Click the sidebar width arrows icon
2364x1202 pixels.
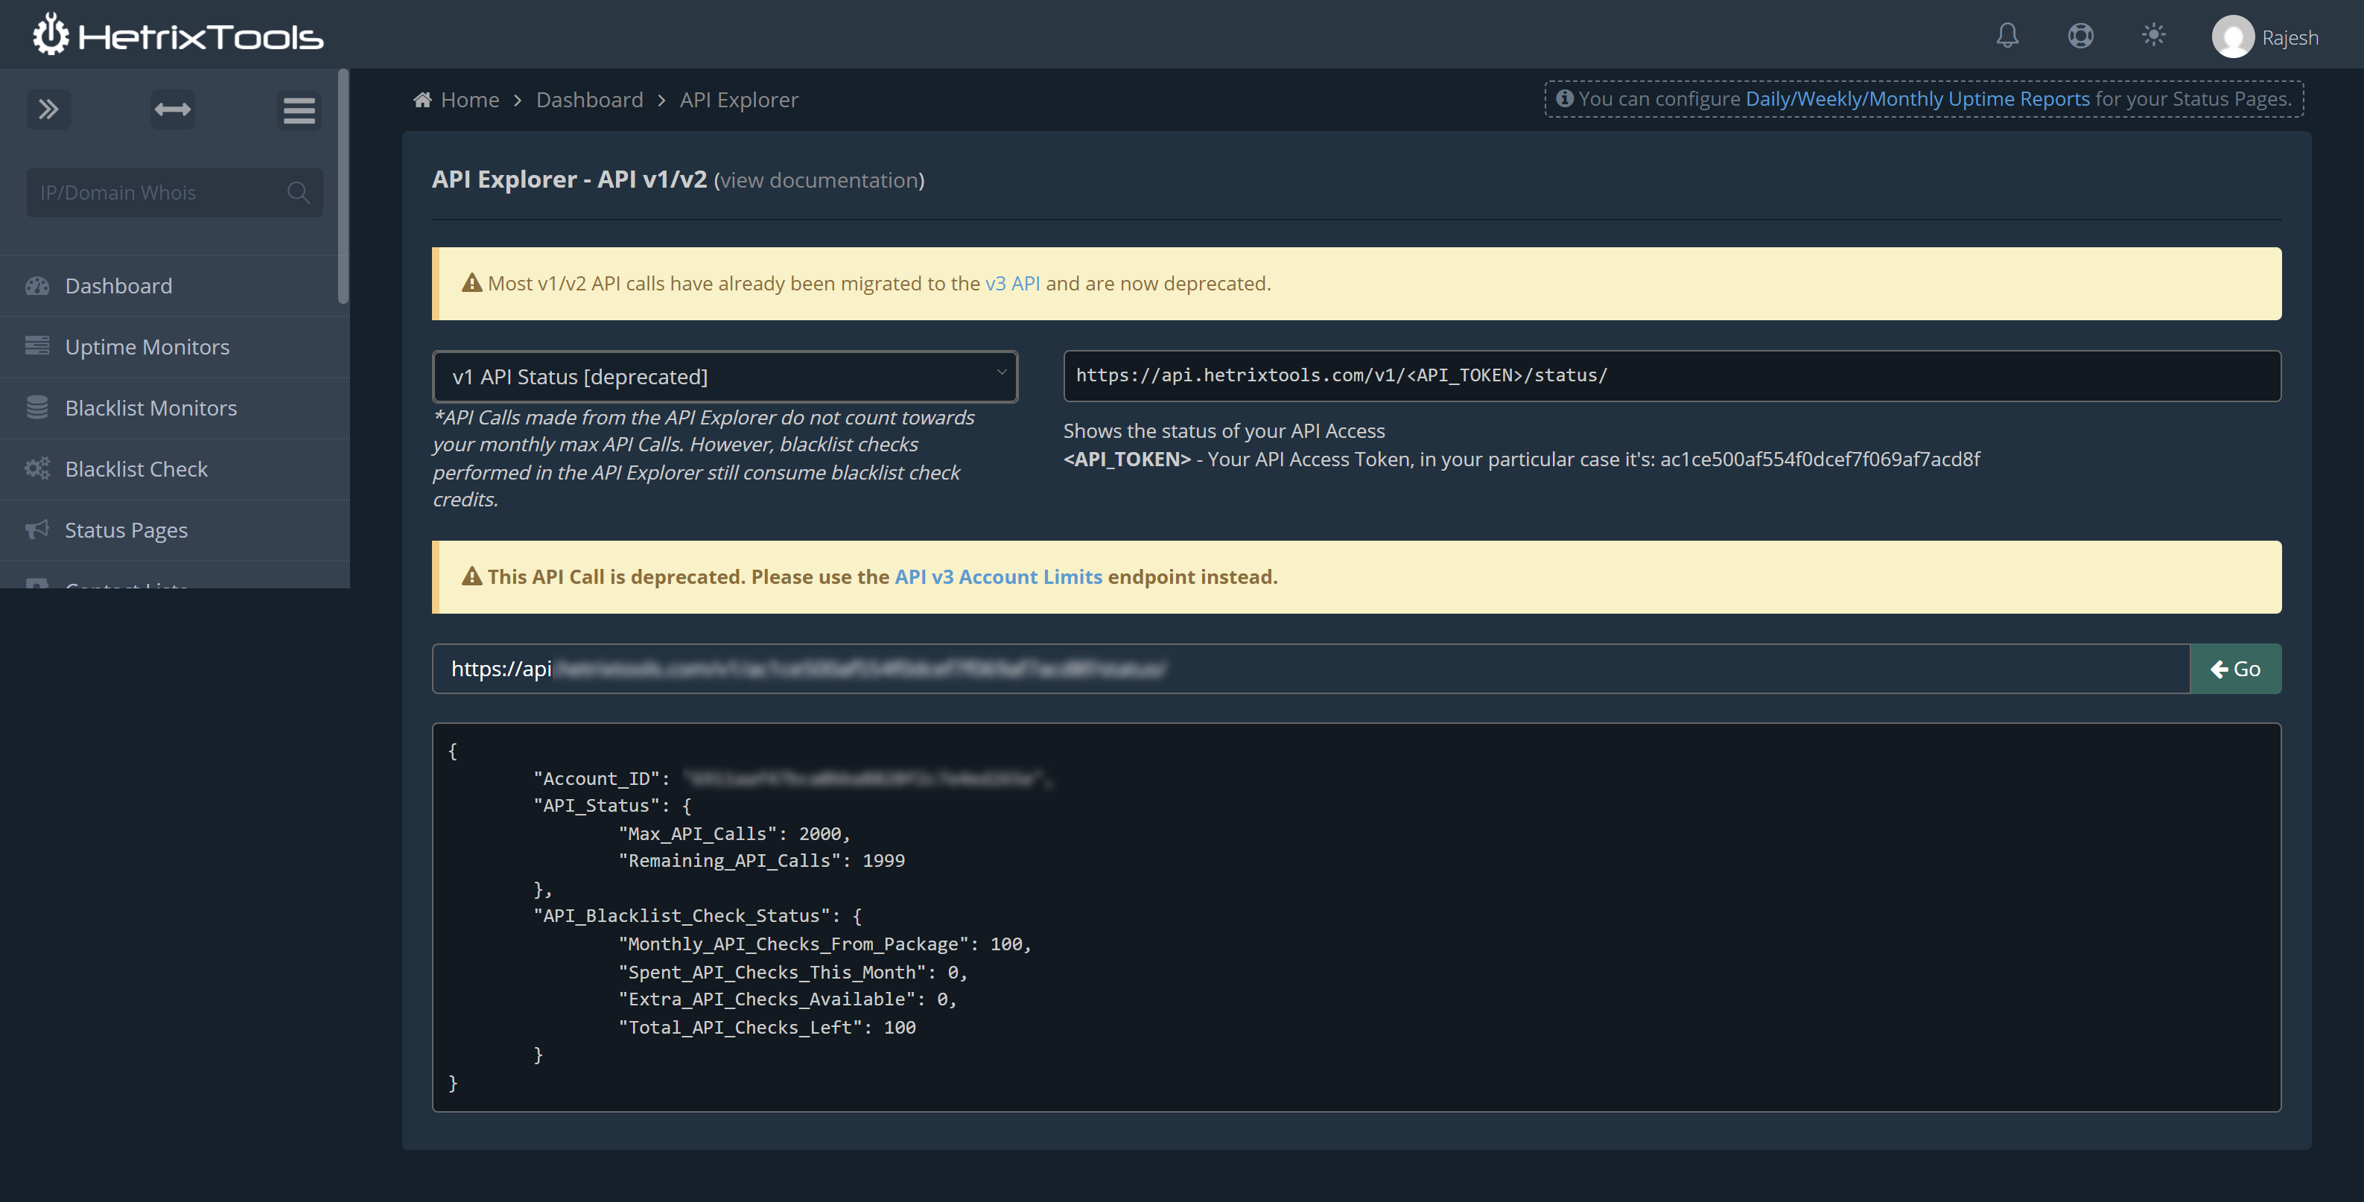(173, 109)
